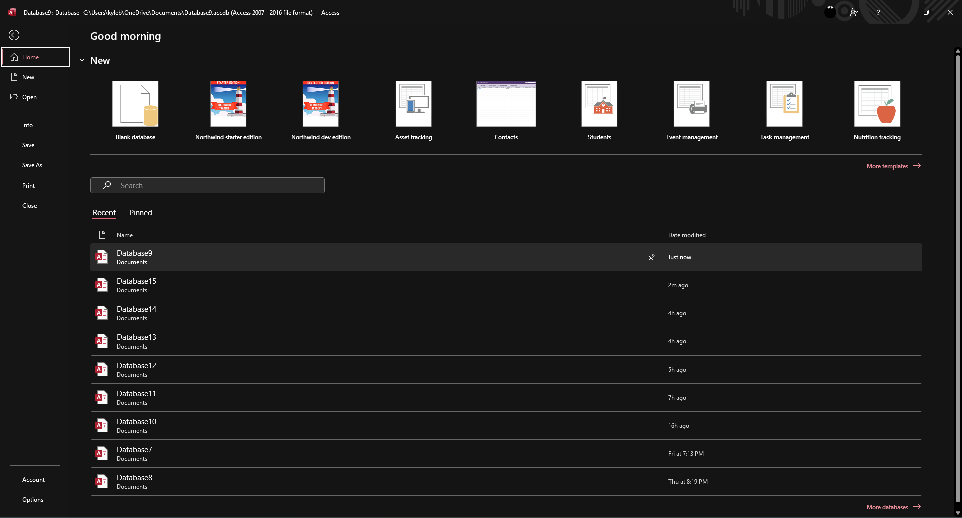The image size is (962, 518).
Task: Select Northwind dev edition template
Action: pyautogui.click(x=321, y=111)
